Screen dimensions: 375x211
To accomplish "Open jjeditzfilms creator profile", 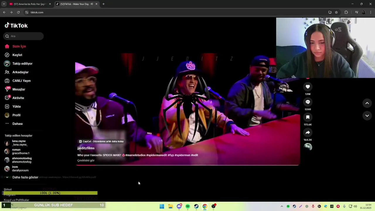I will (x=86, y=148).
